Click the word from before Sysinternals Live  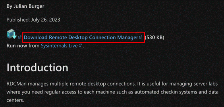pos(34,46)
